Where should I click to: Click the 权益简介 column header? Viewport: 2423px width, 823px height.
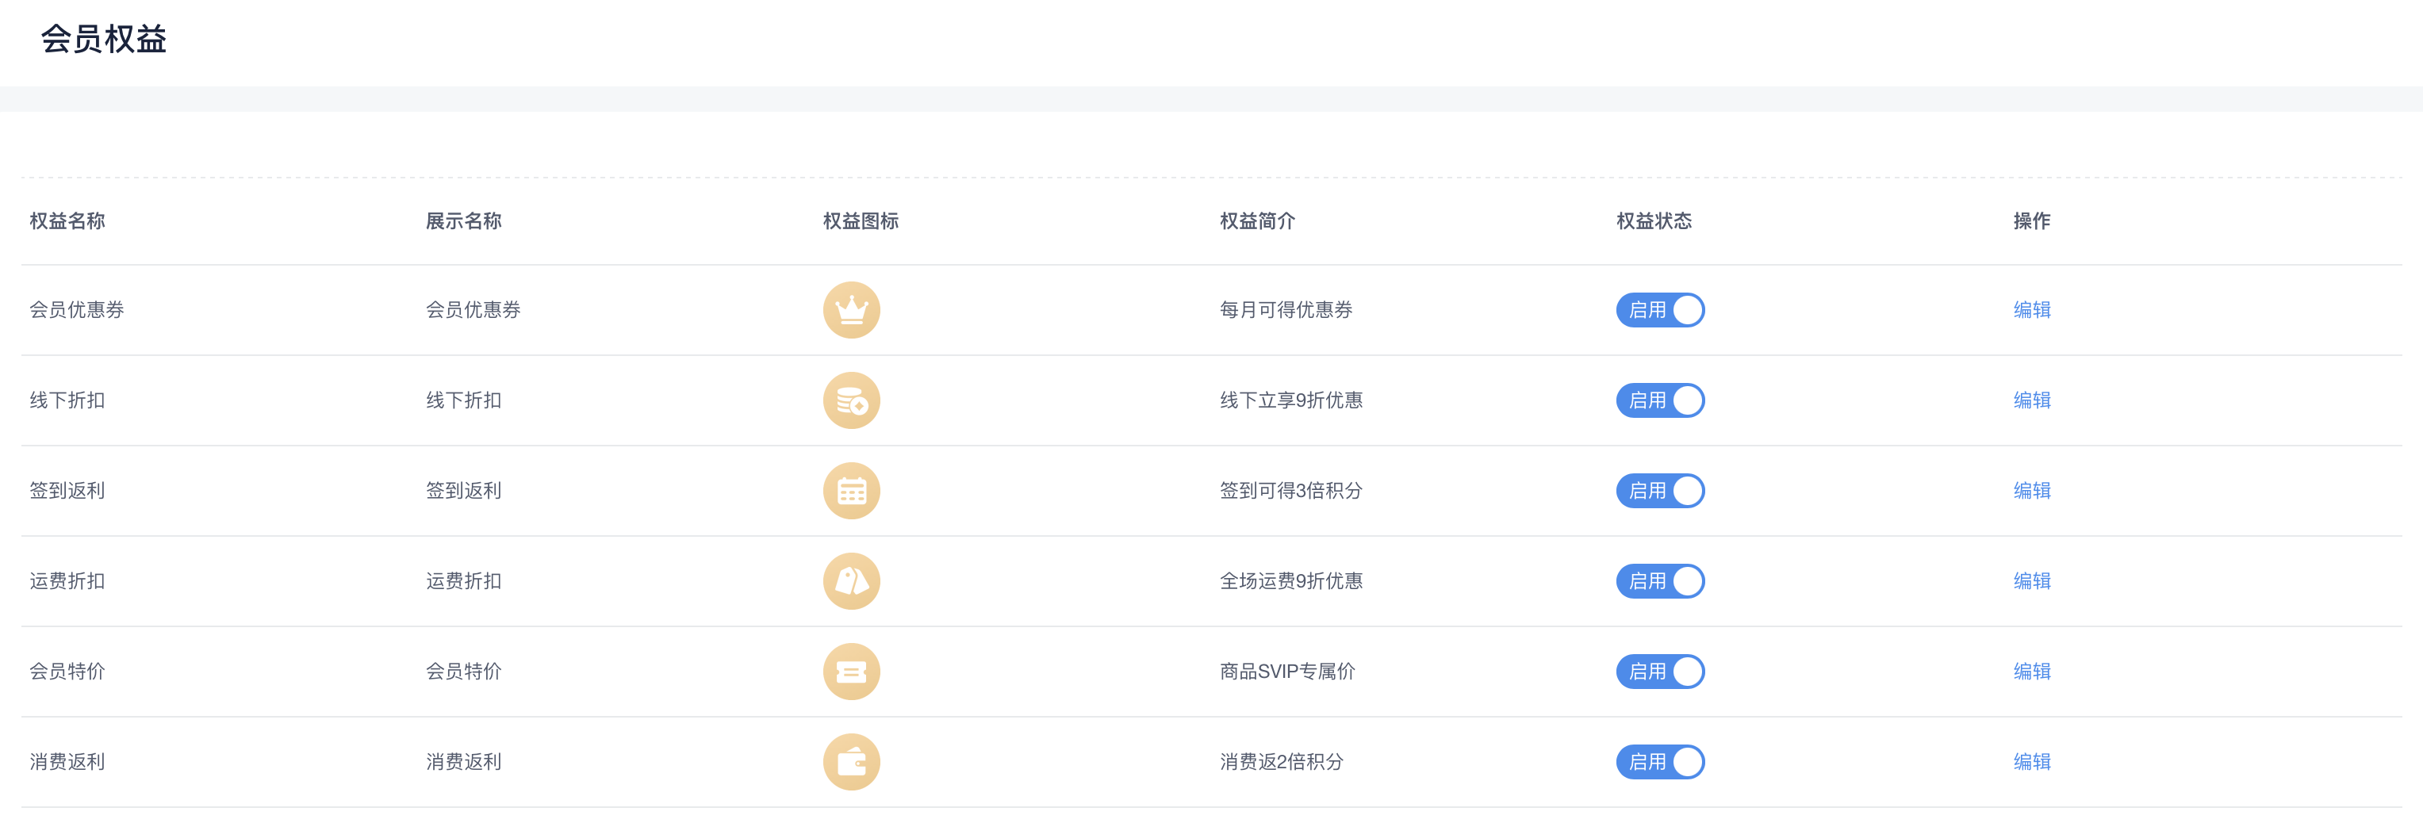pyautogui.click(x=1258, y=221)
